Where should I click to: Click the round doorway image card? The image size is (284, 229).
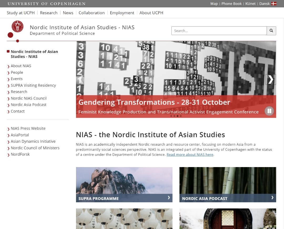tap(228, 219)
